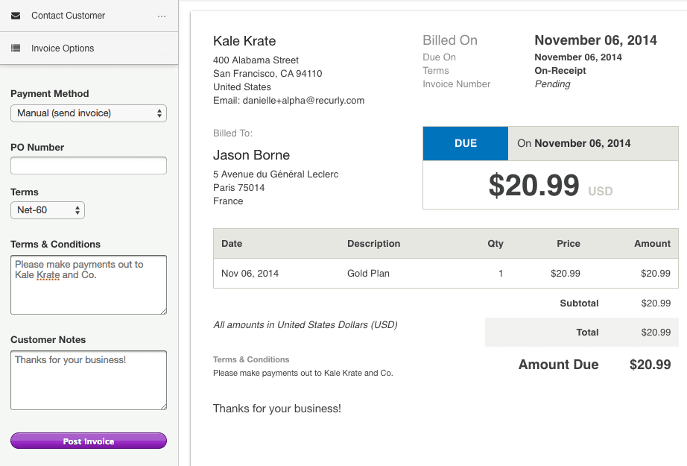687x466 pixels.
Task: Click the Payment Method selector arrows
Action: [159, 113]
